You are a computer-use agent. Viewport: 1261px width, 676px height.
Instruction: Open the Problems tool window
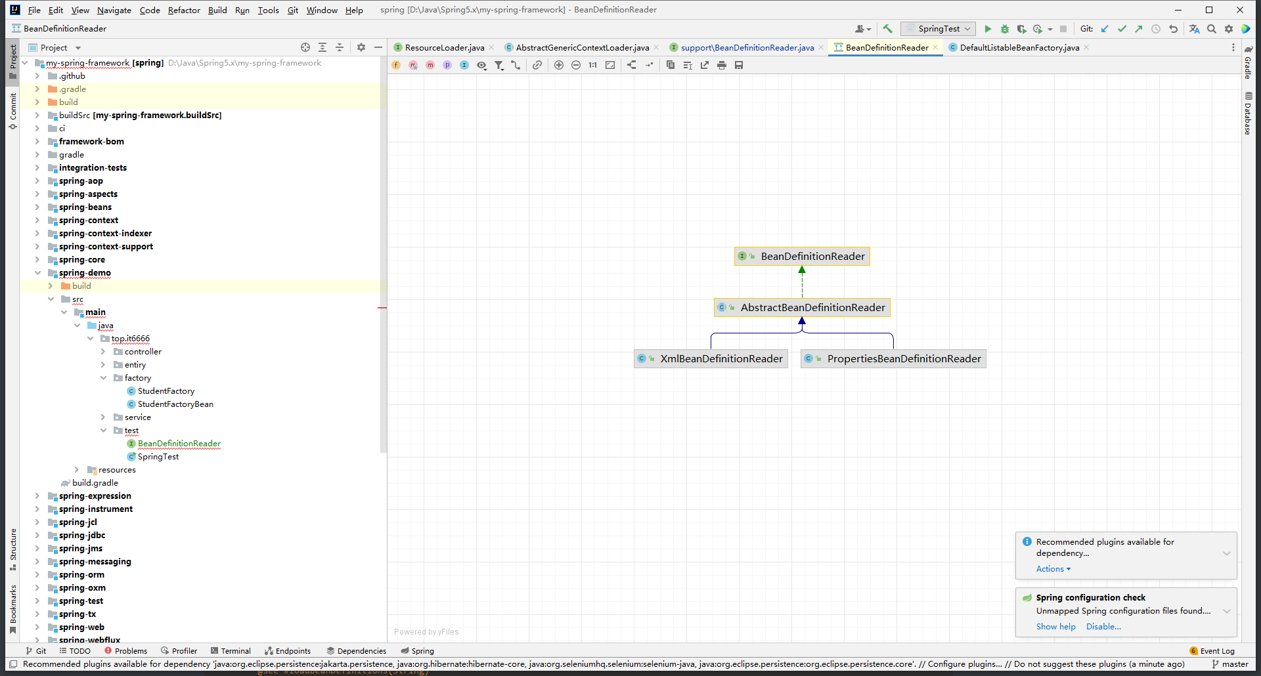125,651
